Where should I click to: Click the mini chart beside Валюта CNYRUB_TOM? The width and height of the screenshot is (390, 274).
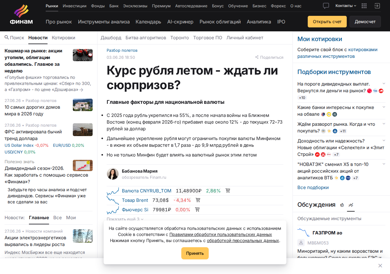tap(113, 191)
